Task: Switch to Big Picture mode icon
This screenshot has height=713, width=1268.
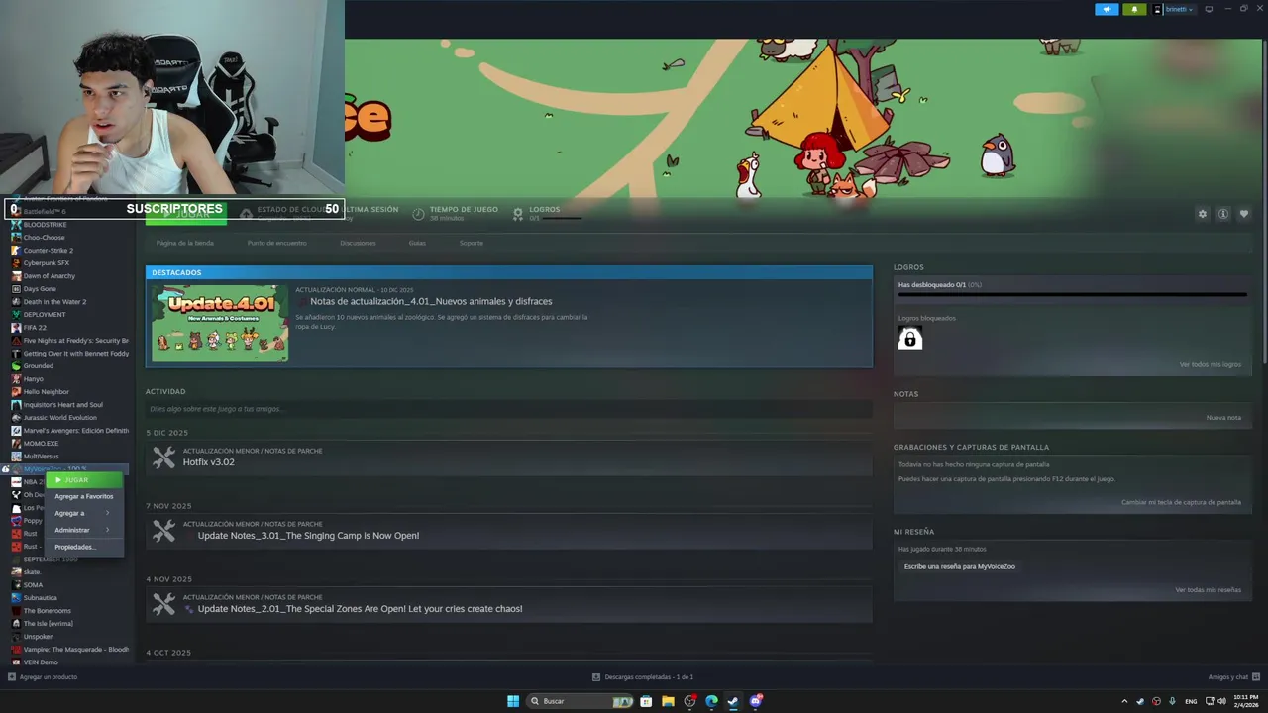Action: click(1209, 9)
